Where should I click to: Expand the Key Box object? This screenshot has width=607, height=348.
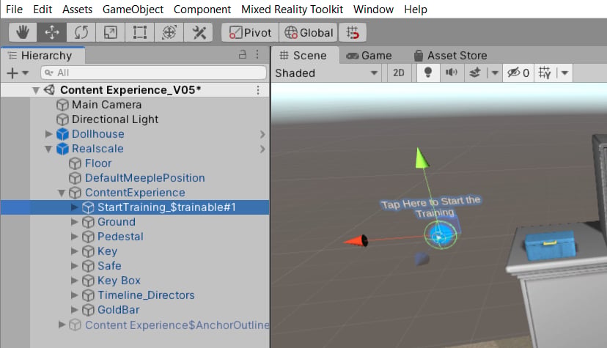(x=74, y=281)
